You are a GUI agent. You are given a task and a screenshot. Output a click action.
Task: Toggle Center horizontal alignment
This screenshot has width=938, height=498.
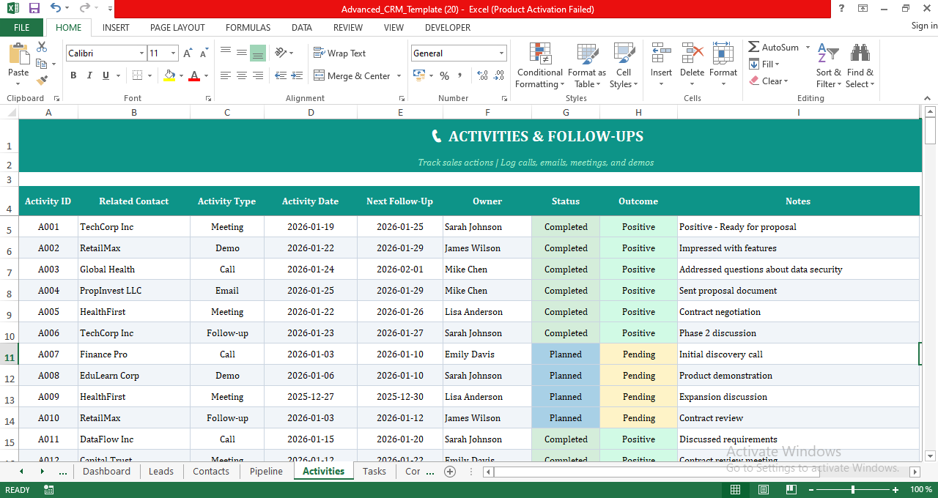[242, 75]
